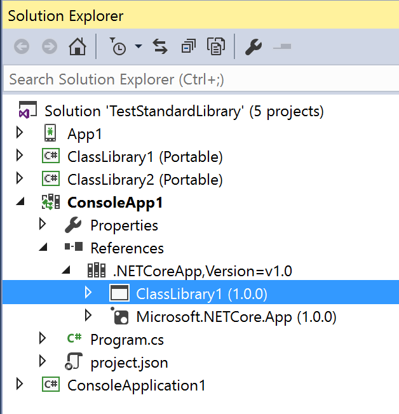
Task: Select the ClassLibrary1 (1.0.0) reference label
Action: (201, 294)
